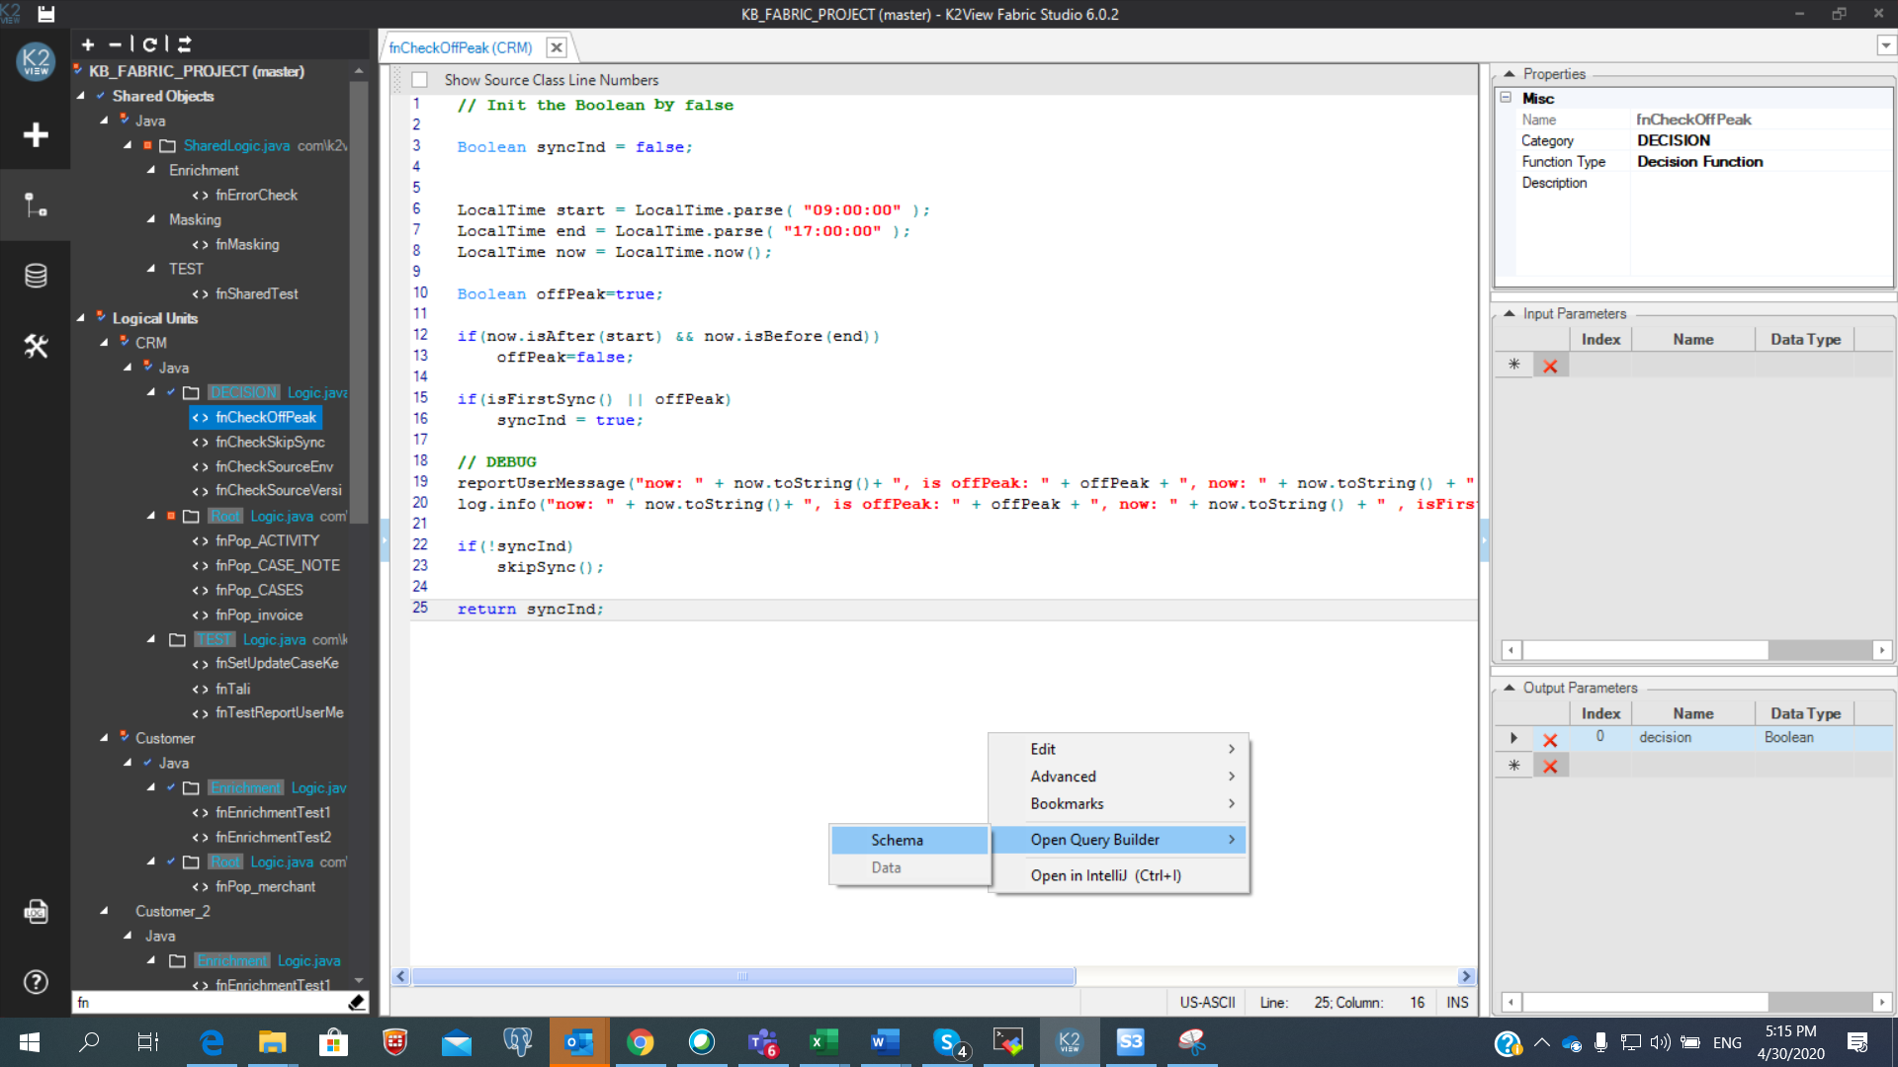1898x1067 pixels.
Task: Click the INS insert mode indicator
Action: [1457, 1002]
